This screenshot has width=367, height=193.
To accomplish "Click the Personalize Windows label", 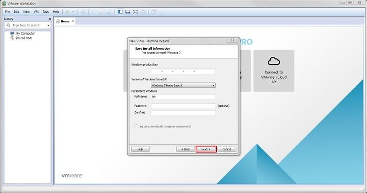I will 144,91.
